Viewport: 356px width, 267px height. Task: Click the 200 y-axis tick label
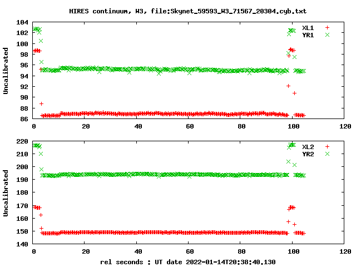coord(22,167)
